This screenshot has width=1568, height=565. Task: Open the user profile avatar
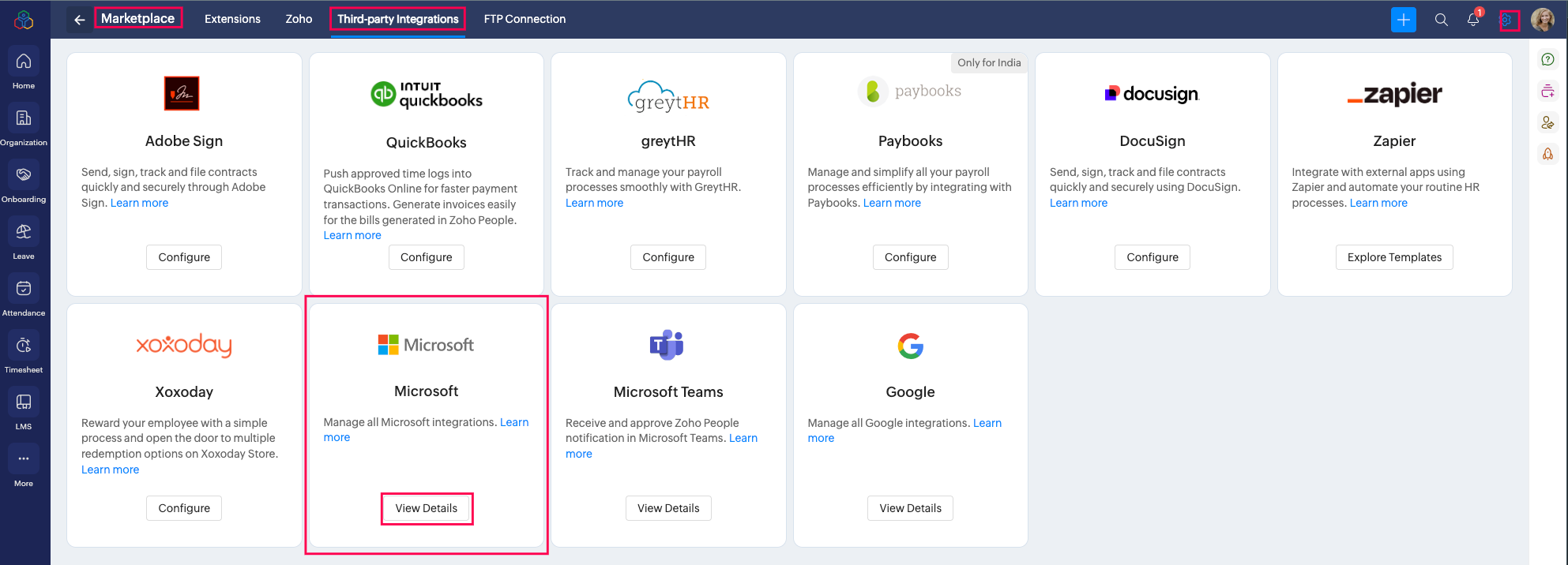[x=1543, y=20]
